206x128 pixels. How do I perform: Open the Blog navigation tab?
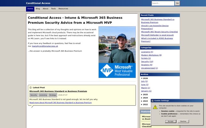click(38, 9)
